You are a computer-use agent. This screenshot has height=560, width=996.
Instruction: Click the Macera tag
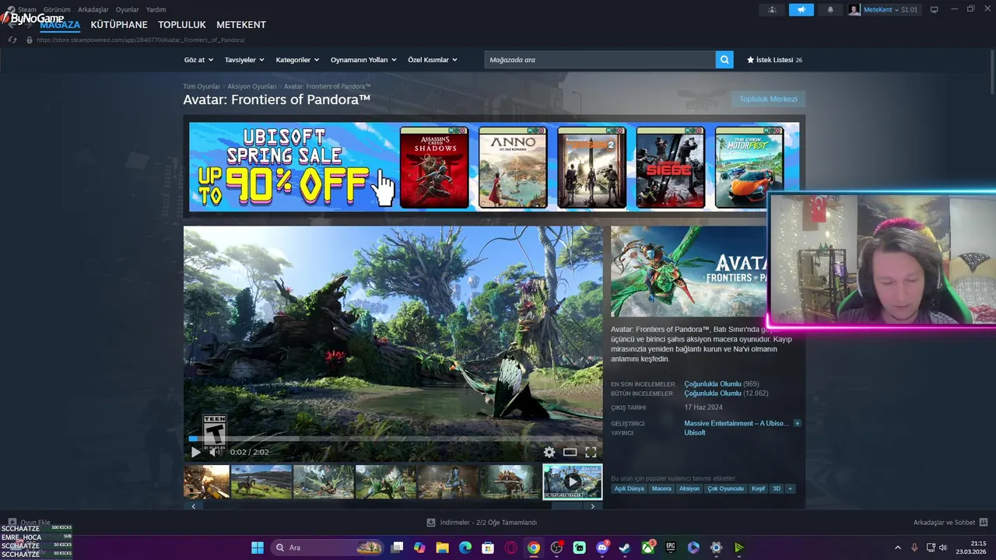(661, 488)
